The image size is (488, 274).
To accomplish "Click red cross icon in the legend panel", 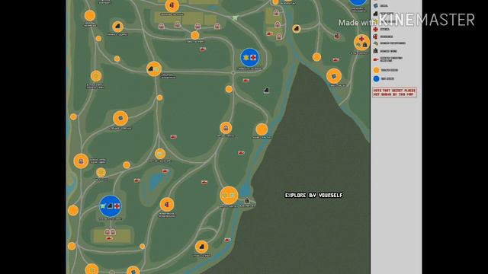I will pos(376,29).
